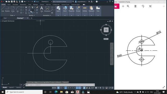Image resolution: width=167 pixels, height=94 pixels.
Task: Toggle snap mode in the status bar
Action: click(61, 88)
